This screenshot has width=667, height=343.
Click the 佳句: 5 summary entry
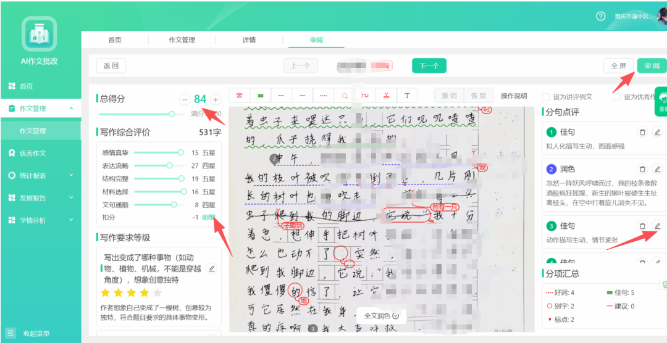[621, 293]
